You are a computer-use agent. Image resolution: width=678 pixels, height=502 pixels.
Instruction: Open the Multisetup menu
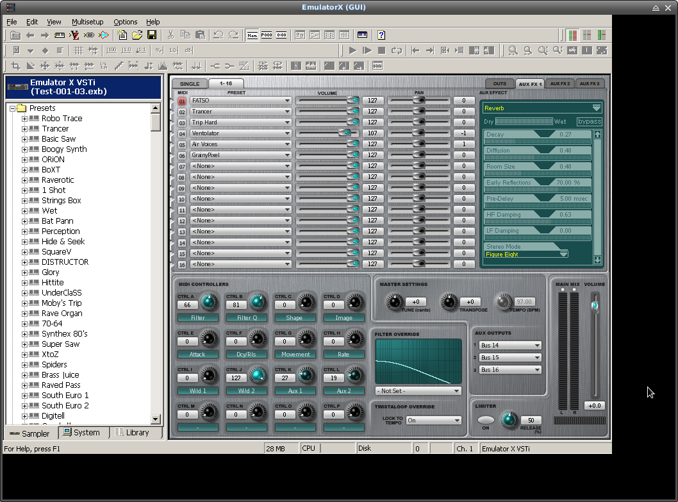coord(87,22)
